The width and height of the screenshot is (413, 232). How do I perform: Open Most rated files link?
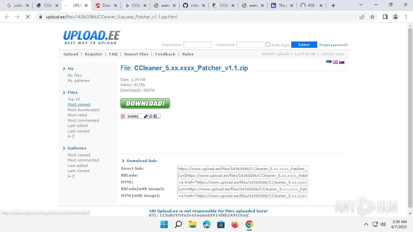coord(77,115)
